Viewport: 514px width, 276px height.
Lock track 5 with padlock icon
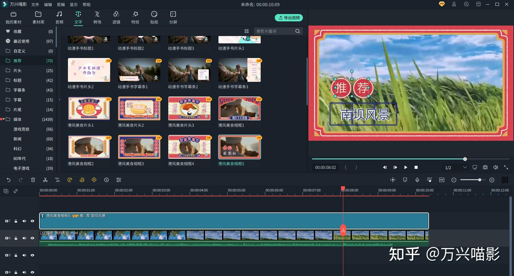point(16,255)
